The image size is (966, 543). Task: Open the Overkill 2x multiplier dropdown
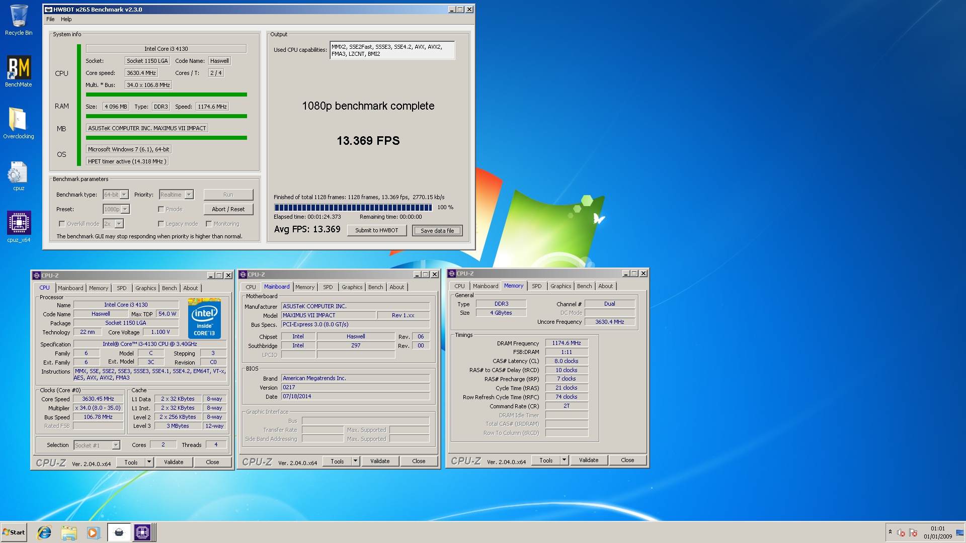[113, 224]
